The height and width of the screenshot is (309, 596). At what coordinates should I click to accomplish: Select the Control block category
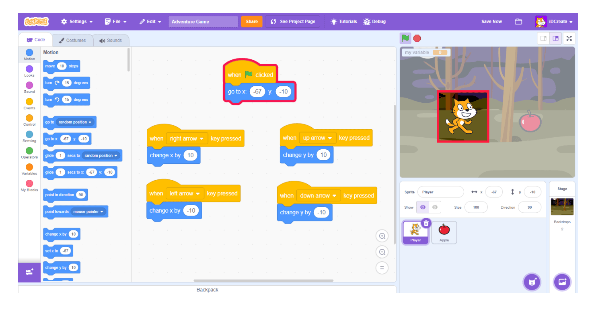click(29, 120)
